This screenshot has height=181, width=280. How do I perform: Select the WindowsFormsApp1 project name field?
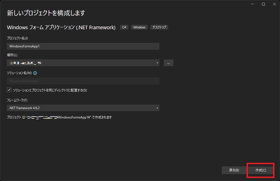(83, 46)
